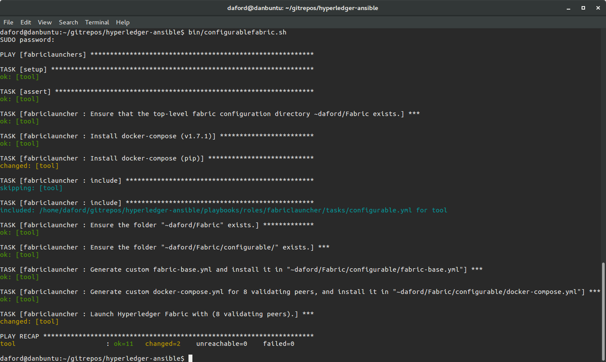This screenshot has height=362, width=606.
Task: Click the changed: [tool] under Launch Hyperledger
Action: tap(29, 321)
